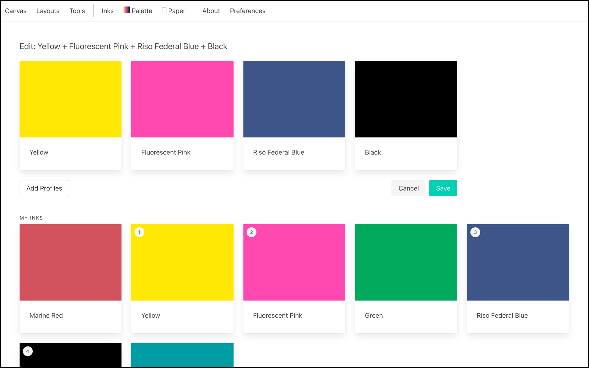The width and height of the screenshot is (589, 368).
Task: Click numbered badge 3 on Riso Federal Blue
Action: pyautogui.click(x=475, y=232)
